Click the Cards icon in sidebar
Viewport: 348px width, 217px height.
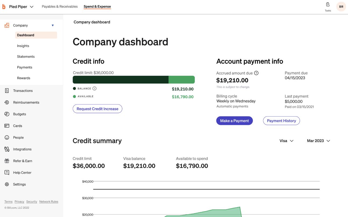7,126
